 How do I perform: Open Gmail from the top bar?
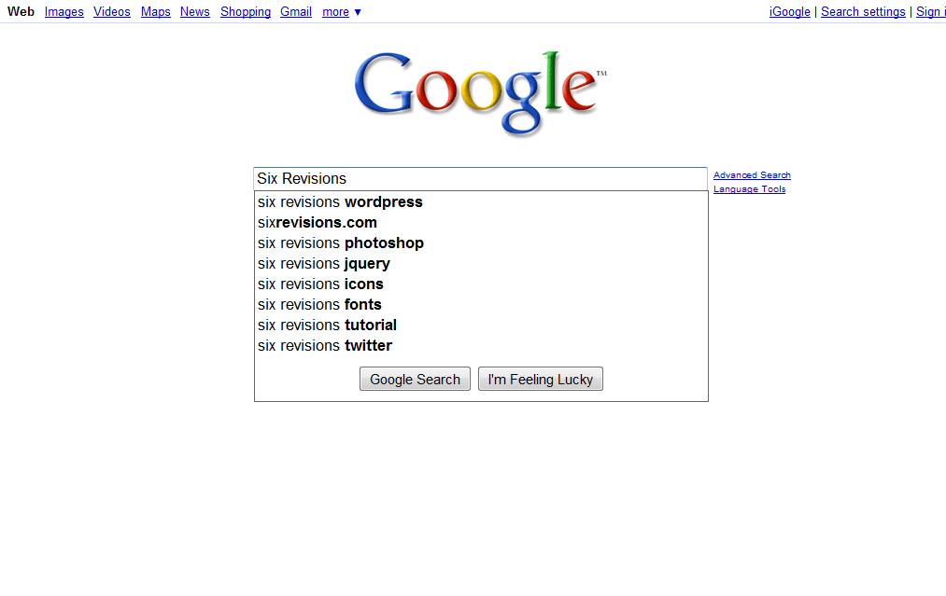point(296,11)
